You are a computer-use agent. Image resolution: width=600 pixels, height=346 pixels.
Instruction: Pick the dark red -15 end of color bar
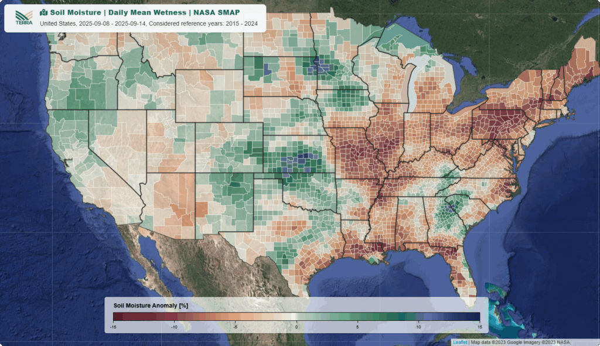115,317
